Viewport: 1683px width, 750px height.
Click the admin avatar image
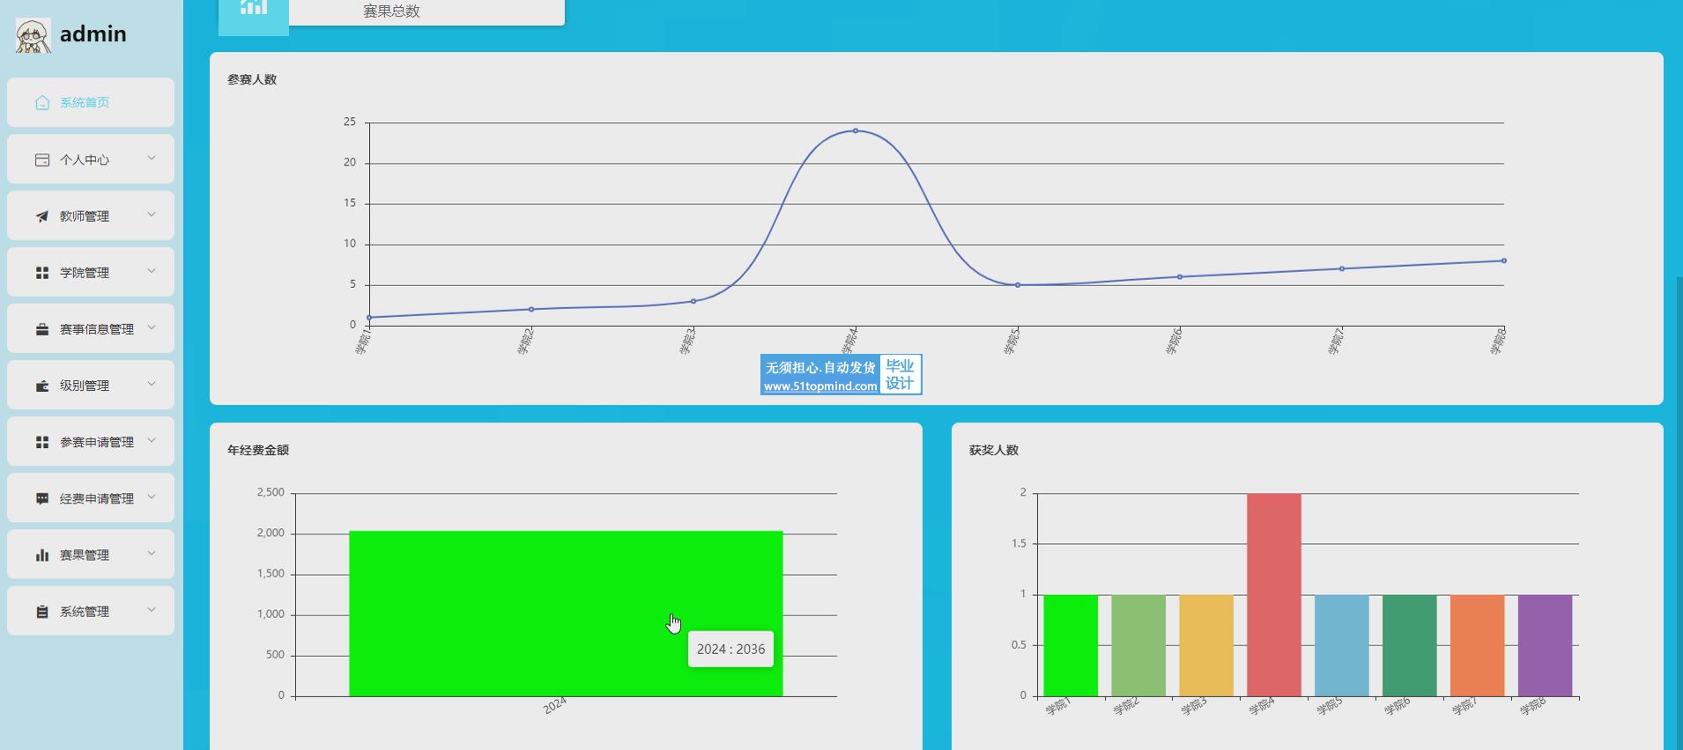[x=33, y=36]
